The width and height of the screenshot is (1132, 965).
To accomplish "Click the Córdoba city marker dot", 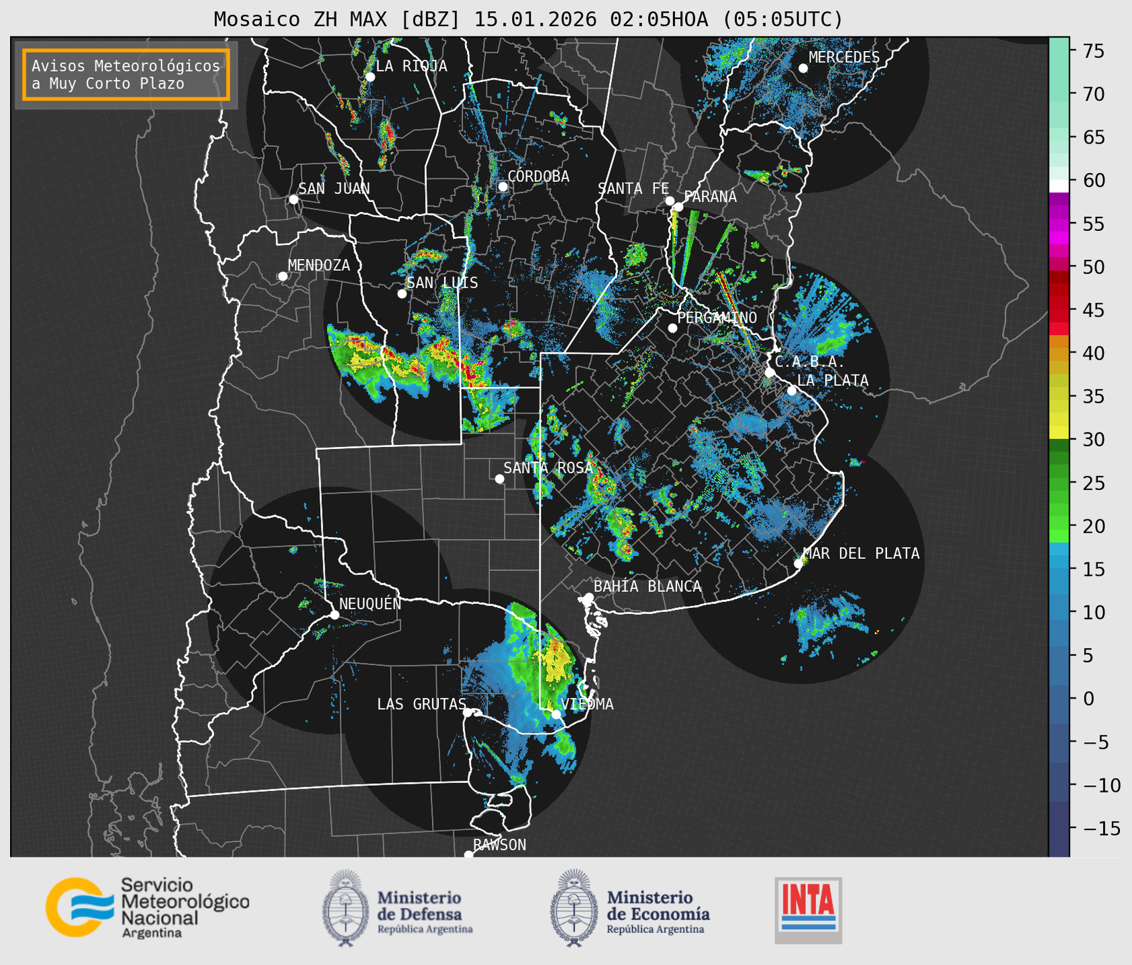I will coord(503,187).
